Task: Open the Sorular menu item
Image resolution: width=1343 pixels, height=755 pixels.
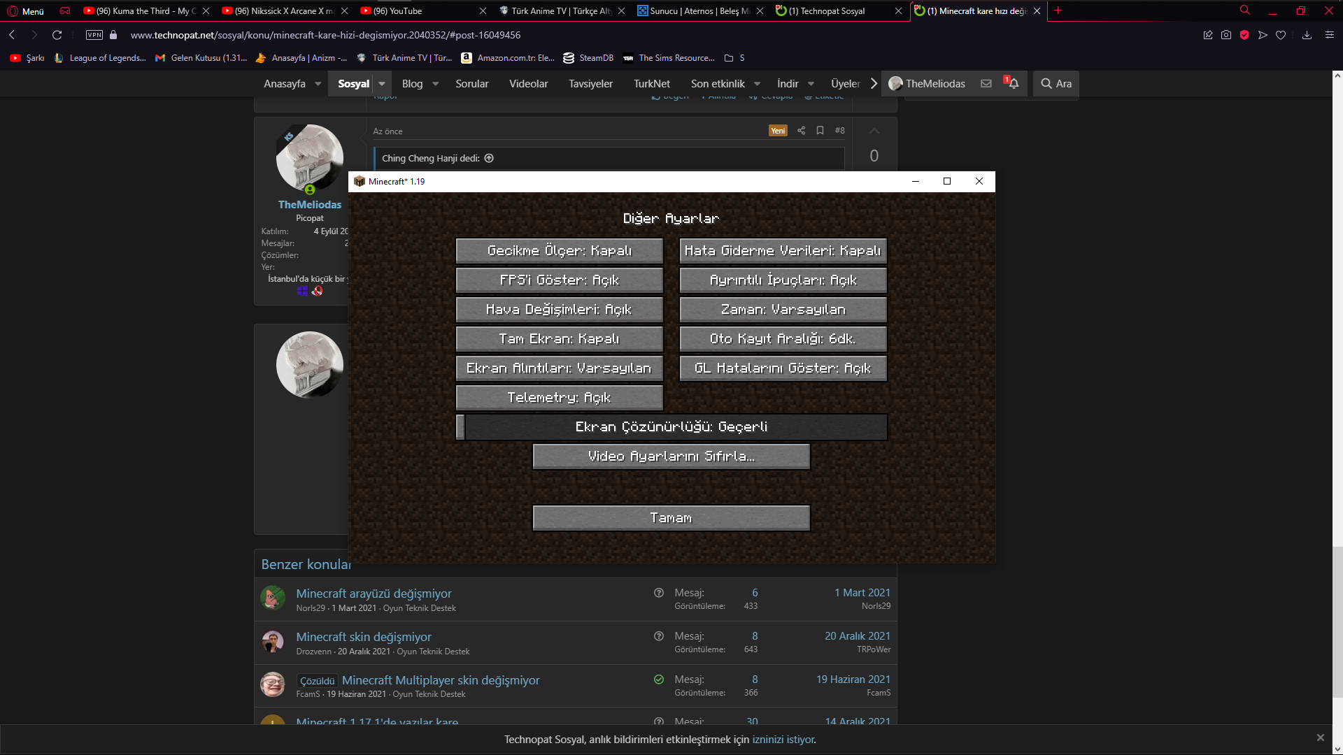Action: click(472, 84)
